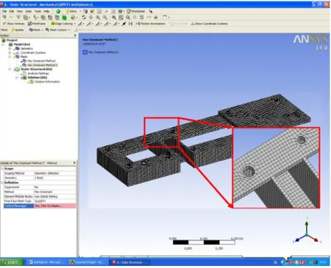Click the Geometry value '1 Body'

coord(55,178)
